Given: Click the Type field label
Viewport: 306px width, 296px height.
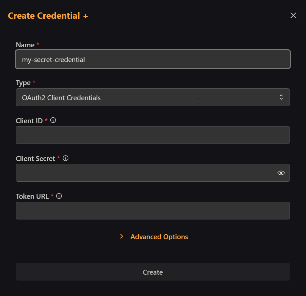Looking at the screenshot, I should pyautogui.click(x=23, y=83).
